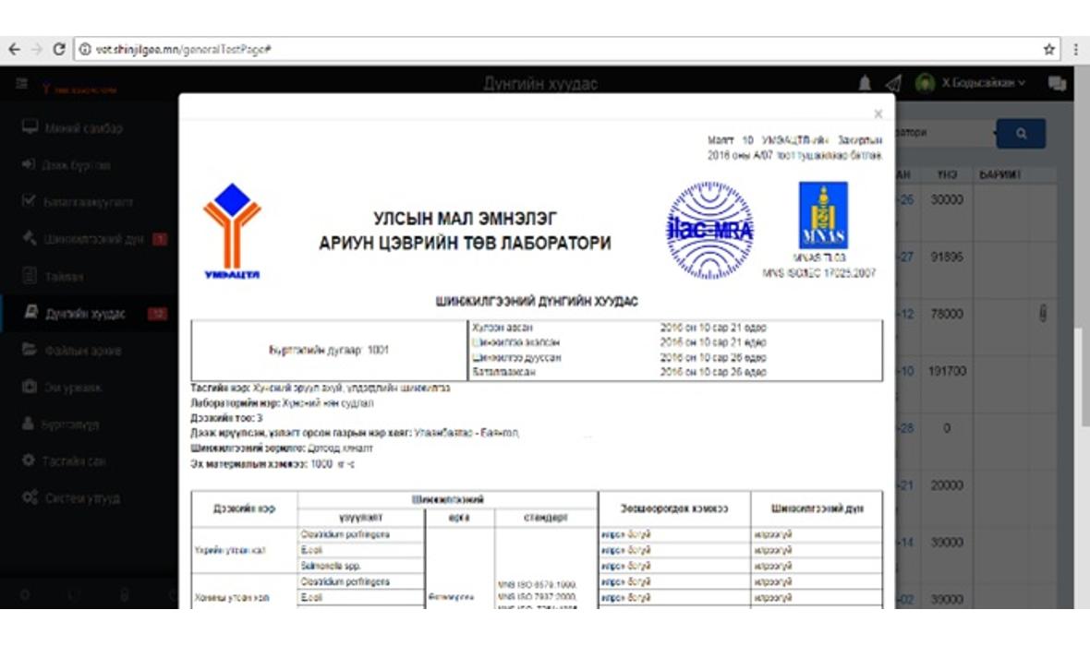Go back using the browser back arrow
The image size is (1090, 646).
[14, 49]
